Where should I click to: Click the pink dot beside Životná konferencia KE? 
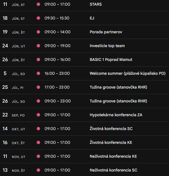click(x=38, y=142)
